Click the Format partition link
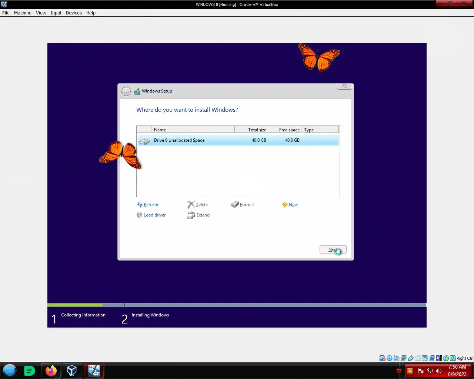Image resolution: width=474 pixels, height=379 pixels. pos(243,205)
